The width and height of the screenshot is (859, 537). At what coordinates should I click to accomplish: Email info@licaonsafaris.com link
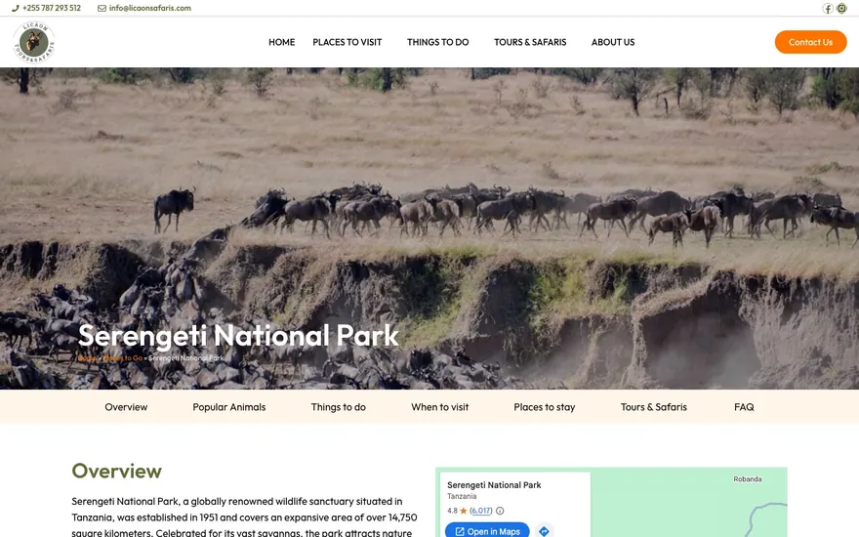coord(144,8)
